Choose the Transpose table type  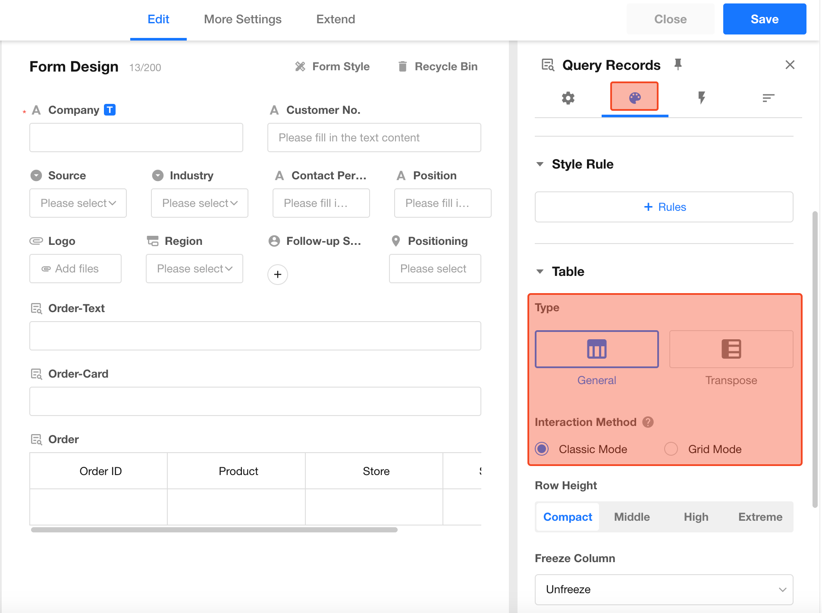tap(731, 349)
